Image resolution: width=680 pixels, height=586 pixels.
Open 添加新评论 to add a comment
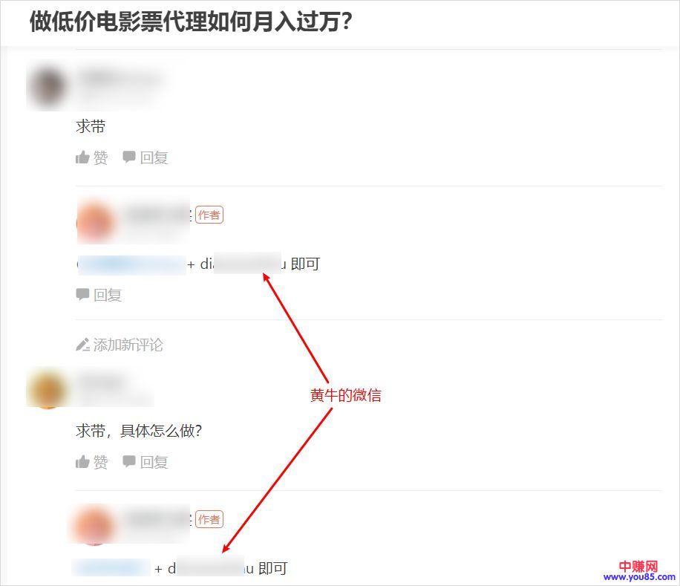pos(128,345)
